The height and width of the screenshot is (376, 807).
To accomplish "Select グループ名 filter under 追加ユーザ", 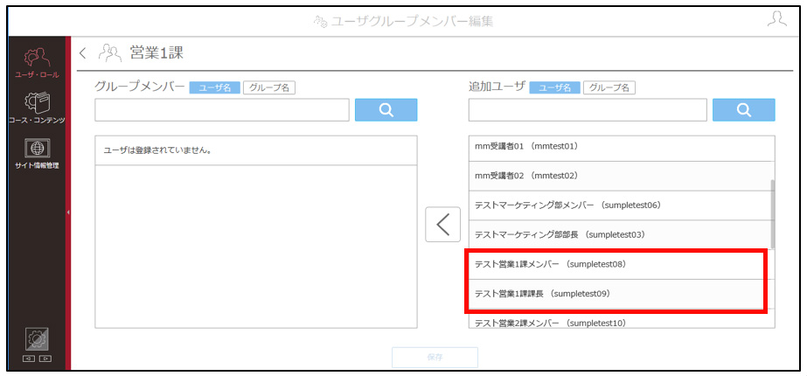I will [609, 87].
